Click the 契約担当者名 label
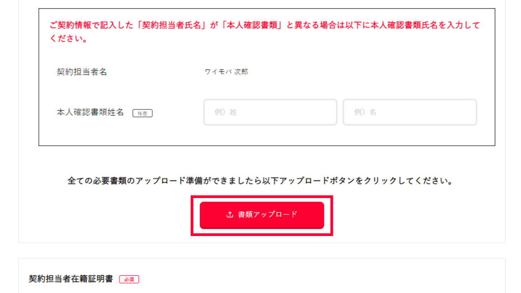The image size is (521, 293). 82,72
